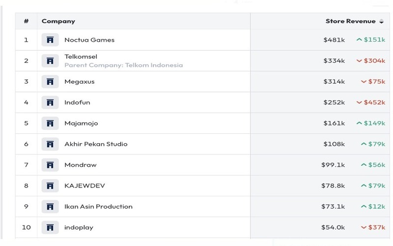Click the Akhir Pekan Studio company icon
Image resolution: width=393 pixels, height=246 pixels.
[50, 144]
